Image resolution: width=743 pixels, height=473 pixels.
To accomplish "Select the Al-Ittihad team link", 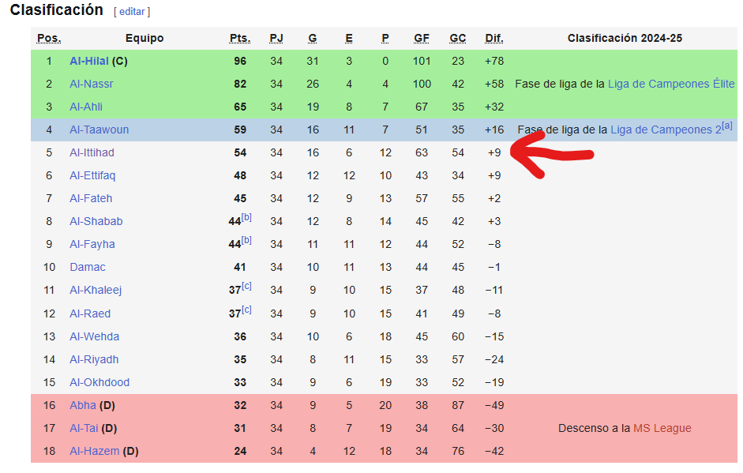I will click(x=92, y=152).
